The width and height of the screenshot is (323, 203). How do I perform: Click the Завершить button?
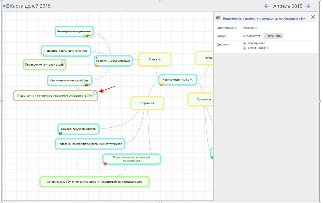coord(273,36)
